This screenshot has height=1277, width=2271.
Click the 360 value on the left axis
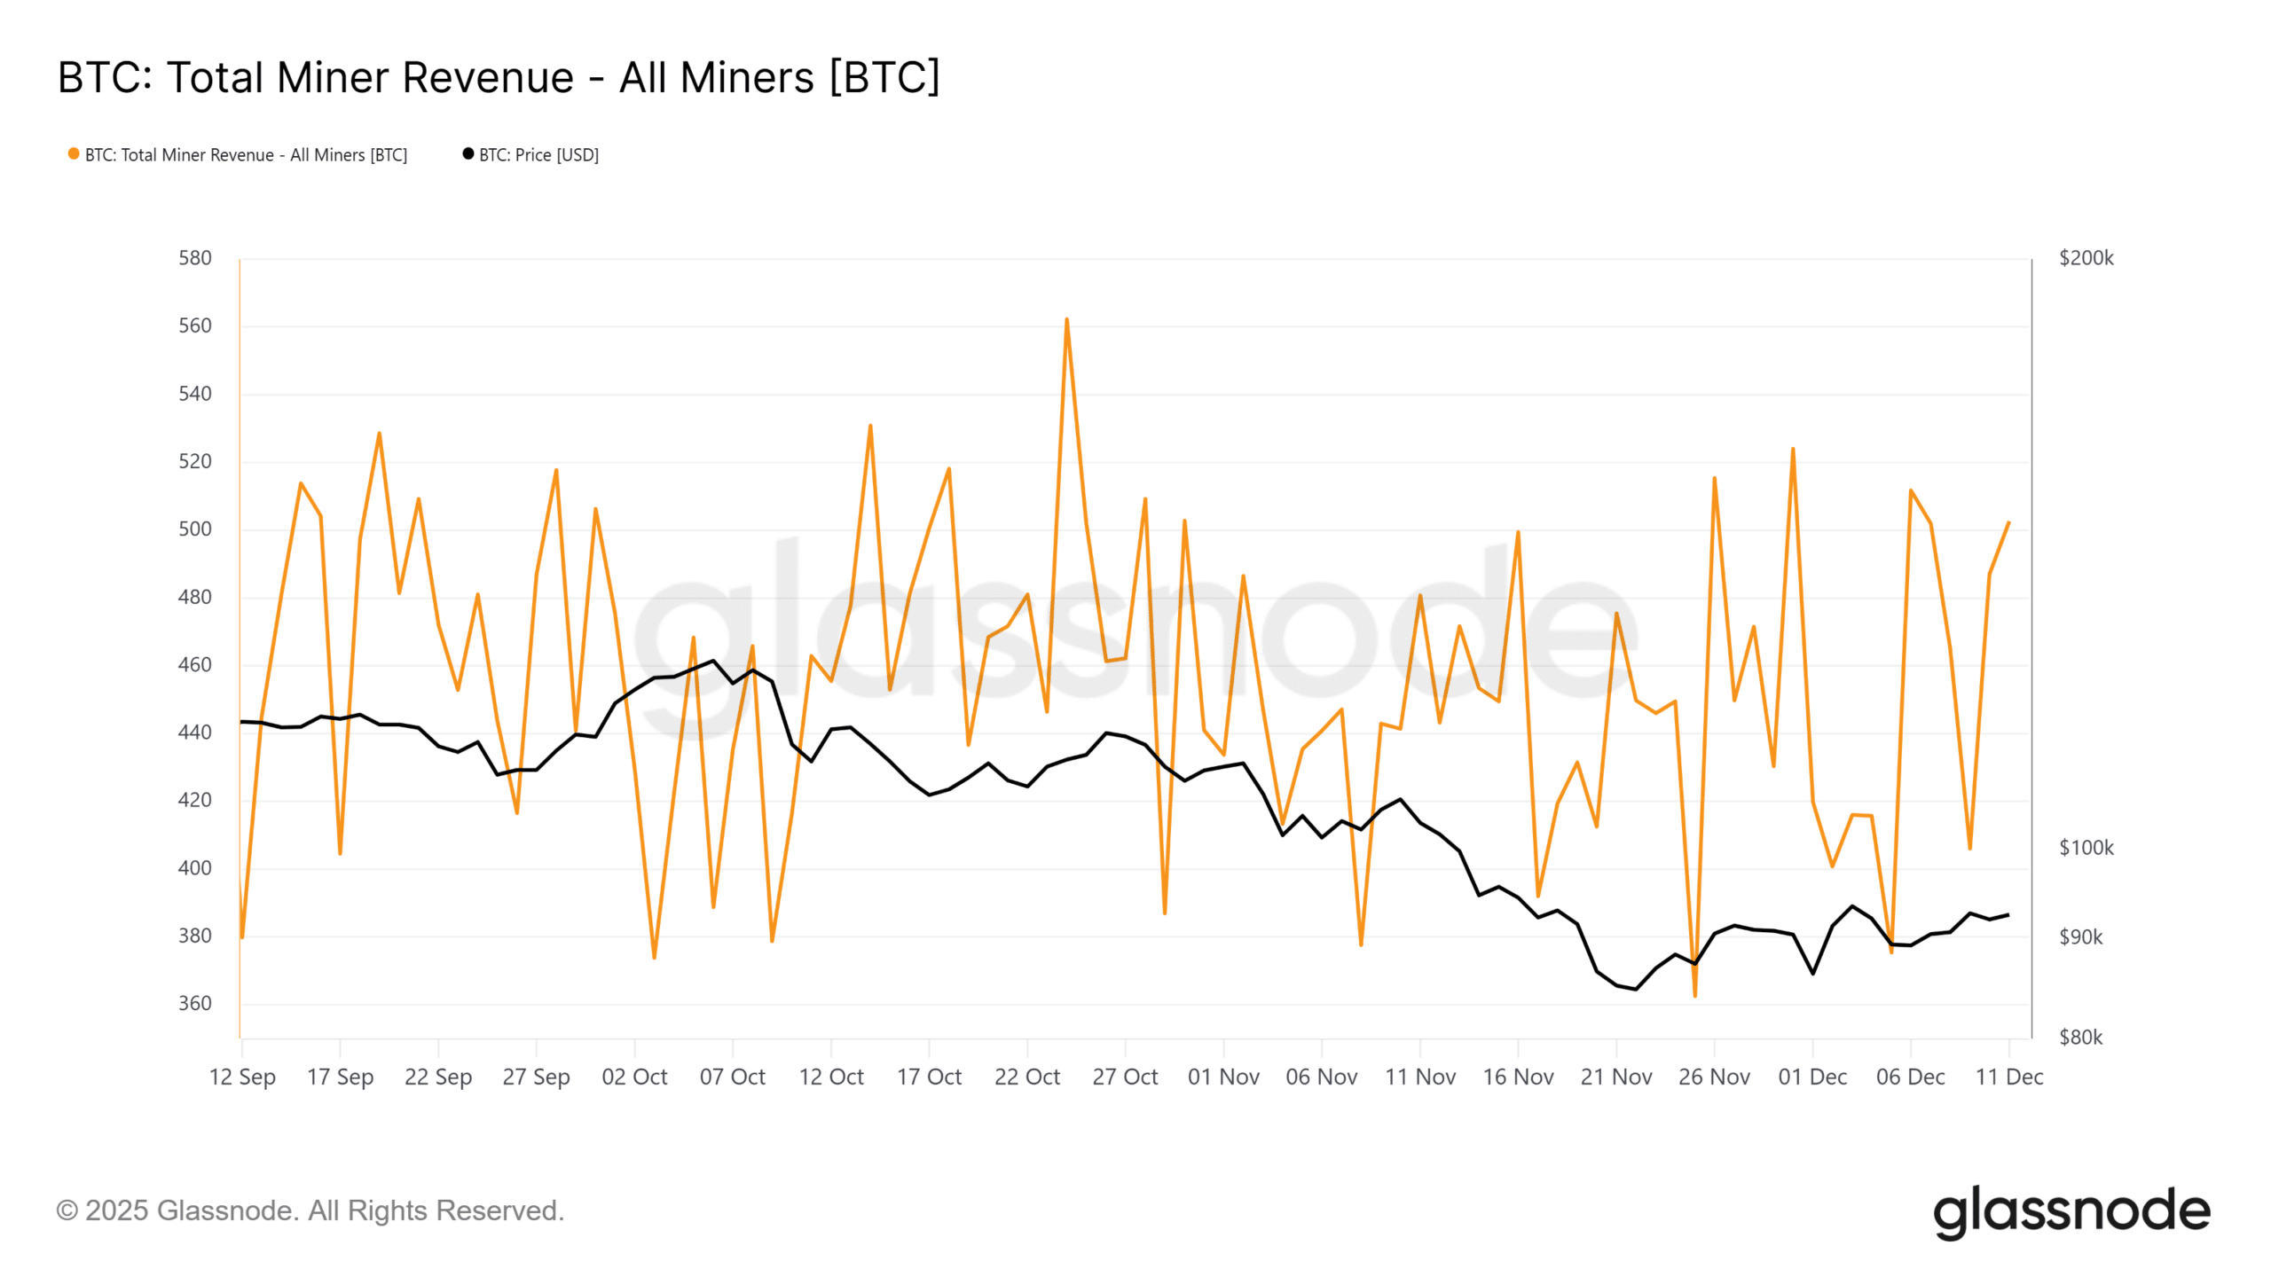195,1003
